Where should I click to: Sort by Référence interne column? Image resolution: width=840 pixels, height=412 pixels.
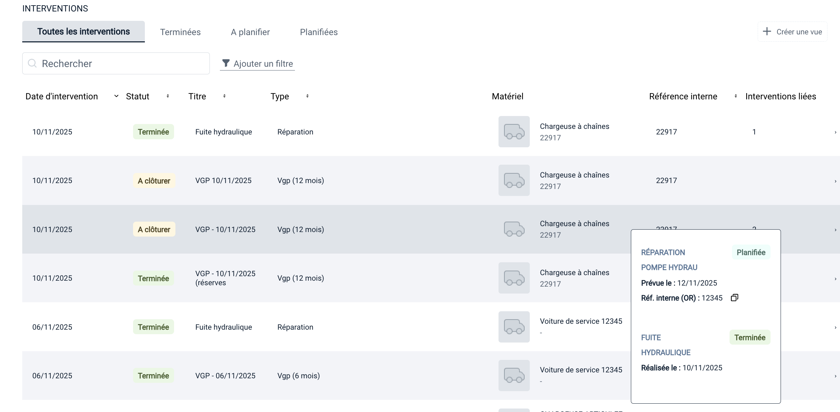click(x=735, y=96)
